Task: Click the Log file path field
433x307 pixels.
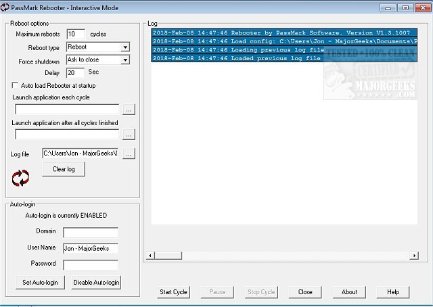Action: 81,153
